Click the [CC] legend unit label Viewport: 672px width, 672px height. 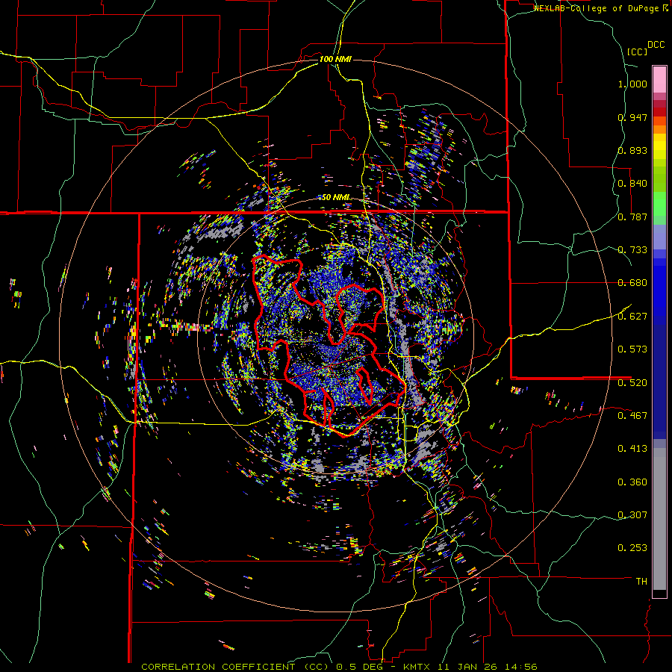(x=637, y=52)
